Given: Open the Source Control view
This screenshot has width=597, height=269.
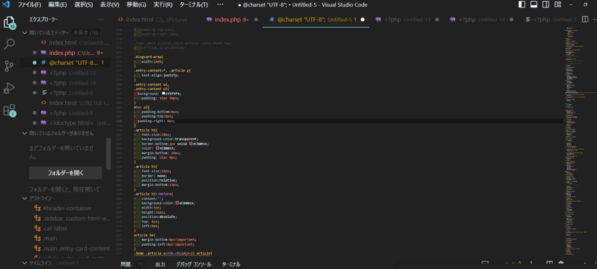Looking at the screenshot, I should [9, 66].
